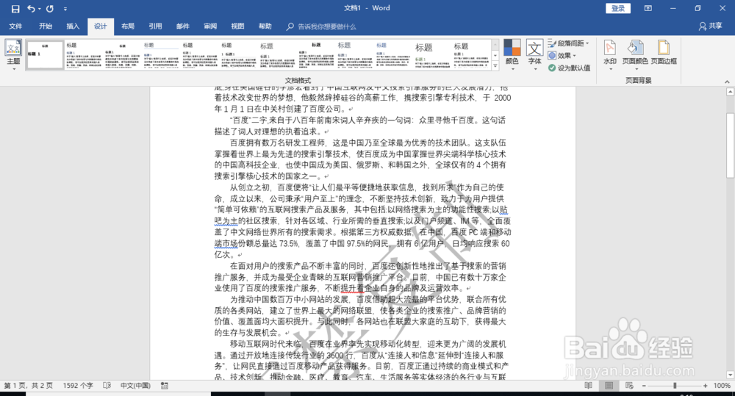The width and height of the screenshot is (735, 396).
Task: Click the zoom slider handle
Action: click(x=675, y=386)
